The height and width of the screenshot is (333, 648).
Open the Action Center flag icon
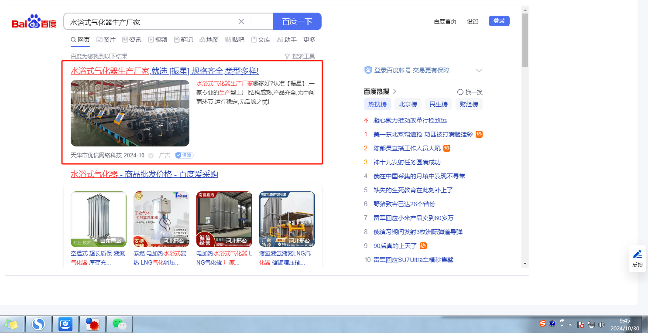point(581,324)
